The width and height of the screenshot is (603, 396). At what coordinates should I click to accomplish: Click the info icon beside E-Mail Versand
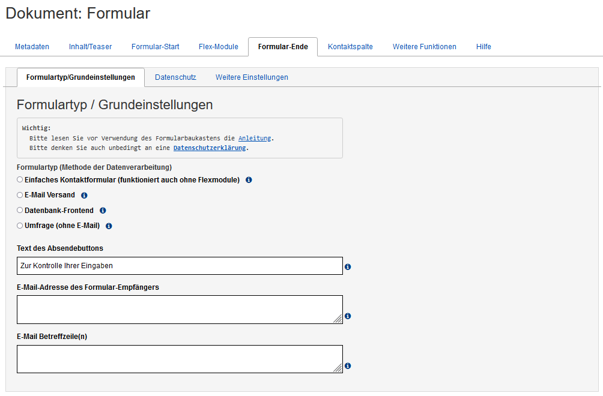click(83, 195)
